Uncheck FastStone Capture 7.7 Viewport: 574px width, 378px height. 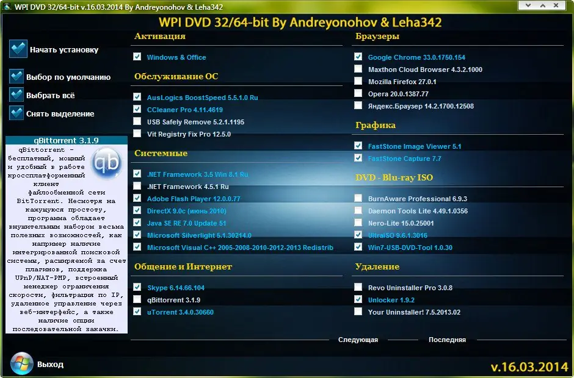[x=358, y=158]
